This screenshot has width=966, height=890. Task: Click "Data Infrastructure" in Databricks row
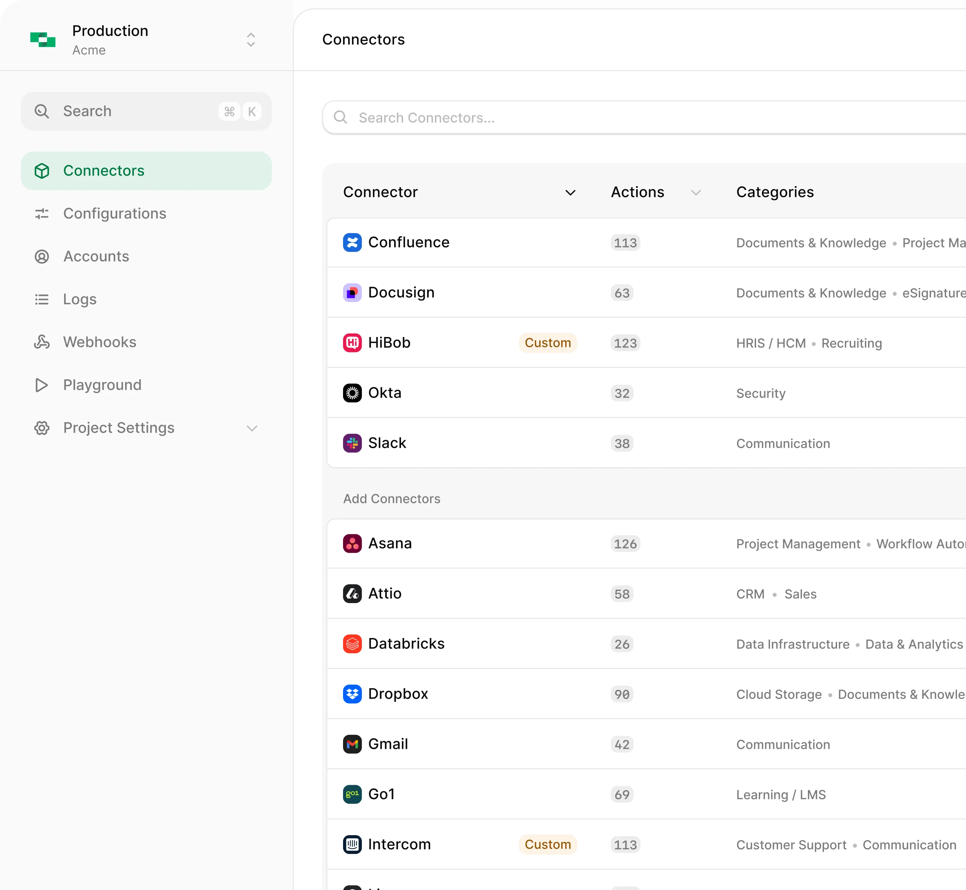click(792, 644)
